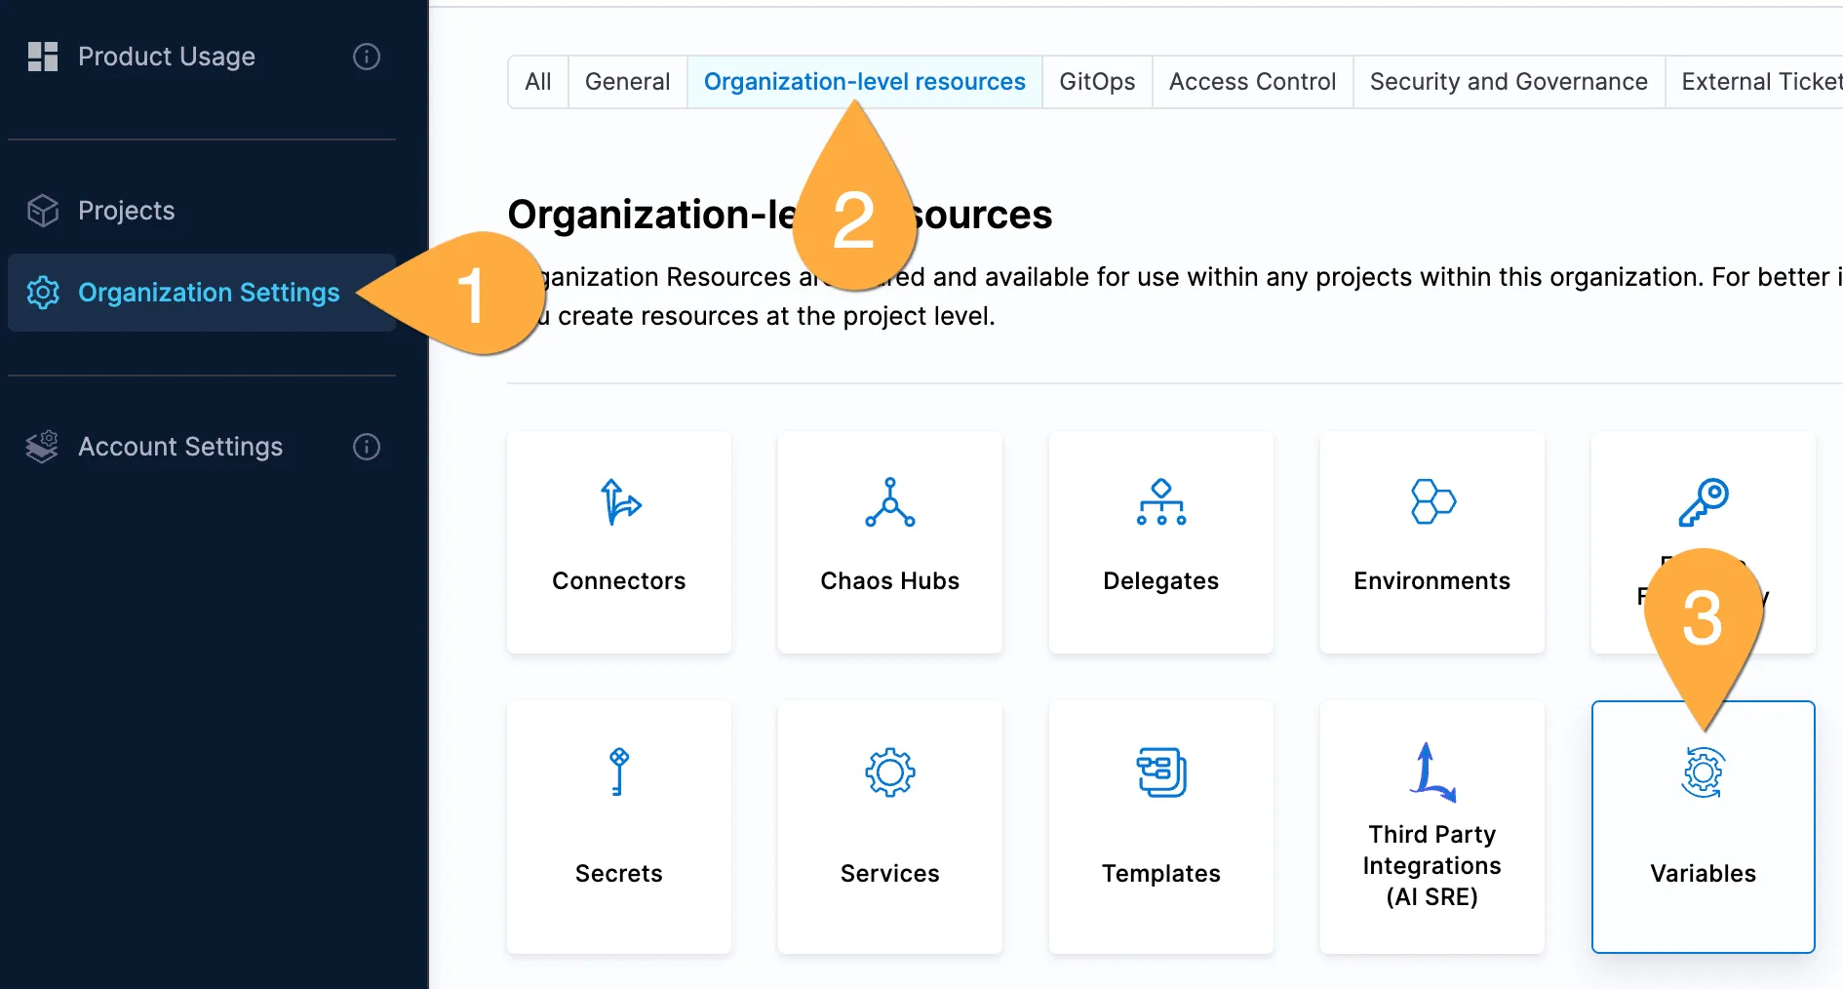This screenshot has width=1843, height=989.
Task: Click the key icon card
Action: tap(1703, 503)
